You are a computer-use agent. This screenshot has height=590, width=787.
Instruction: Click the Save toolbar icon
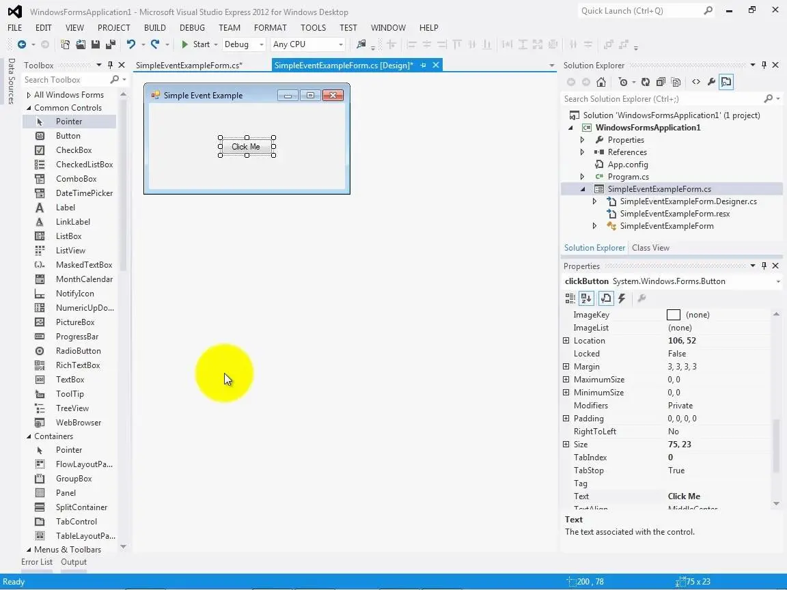(96, 44)
